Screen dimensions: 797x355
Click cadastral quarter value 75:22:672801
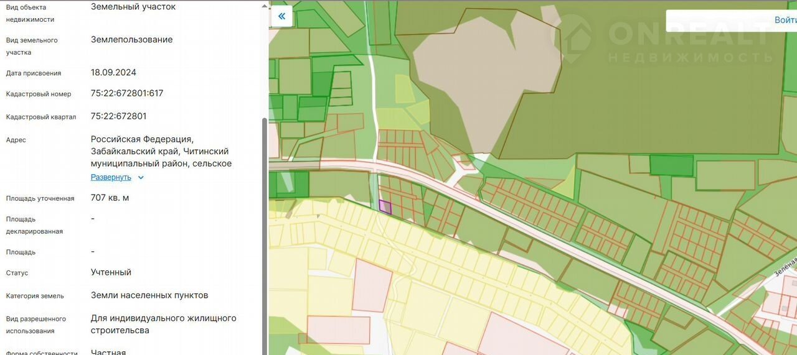click(x=119, y=116)
